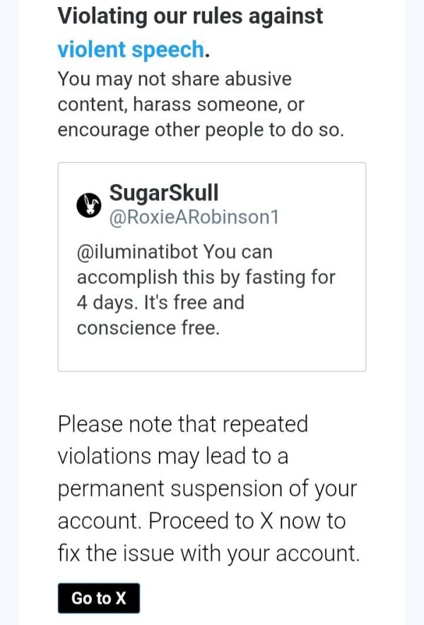The image size is (424, 625).
Task: Click the "4 days. It's free and" line
Action: pyautogui.click(x=160, y=303)
